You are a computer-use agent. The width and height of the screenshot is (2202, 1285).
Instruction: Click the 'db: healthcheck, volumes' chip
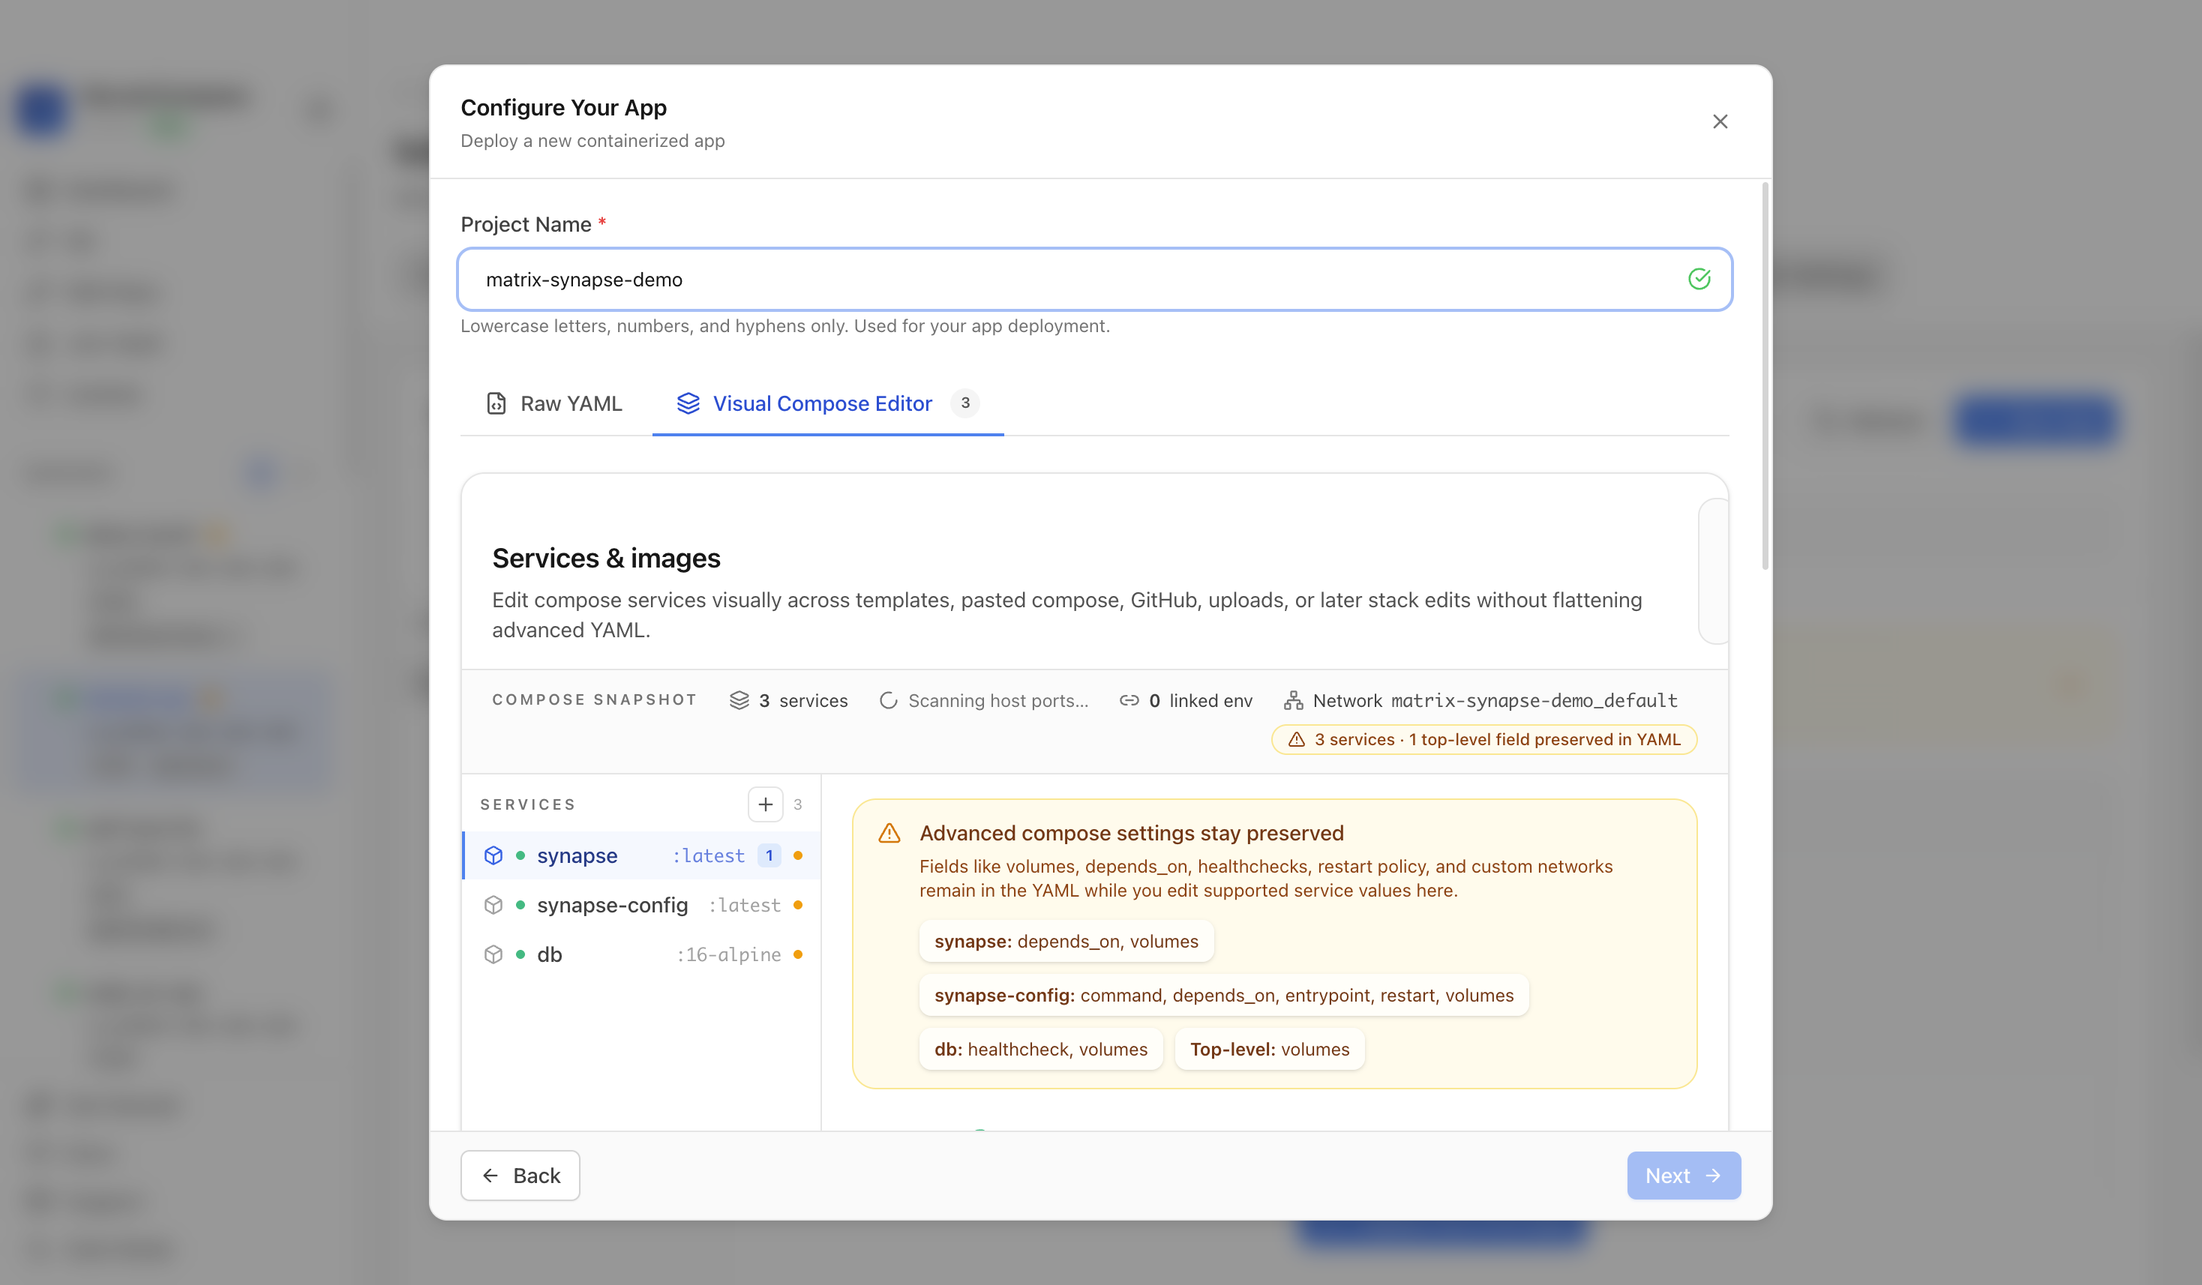tap(1041, 1049)
